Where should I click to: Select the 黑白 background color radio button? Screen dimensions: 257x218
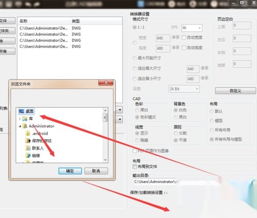click(x=176, y=117)
